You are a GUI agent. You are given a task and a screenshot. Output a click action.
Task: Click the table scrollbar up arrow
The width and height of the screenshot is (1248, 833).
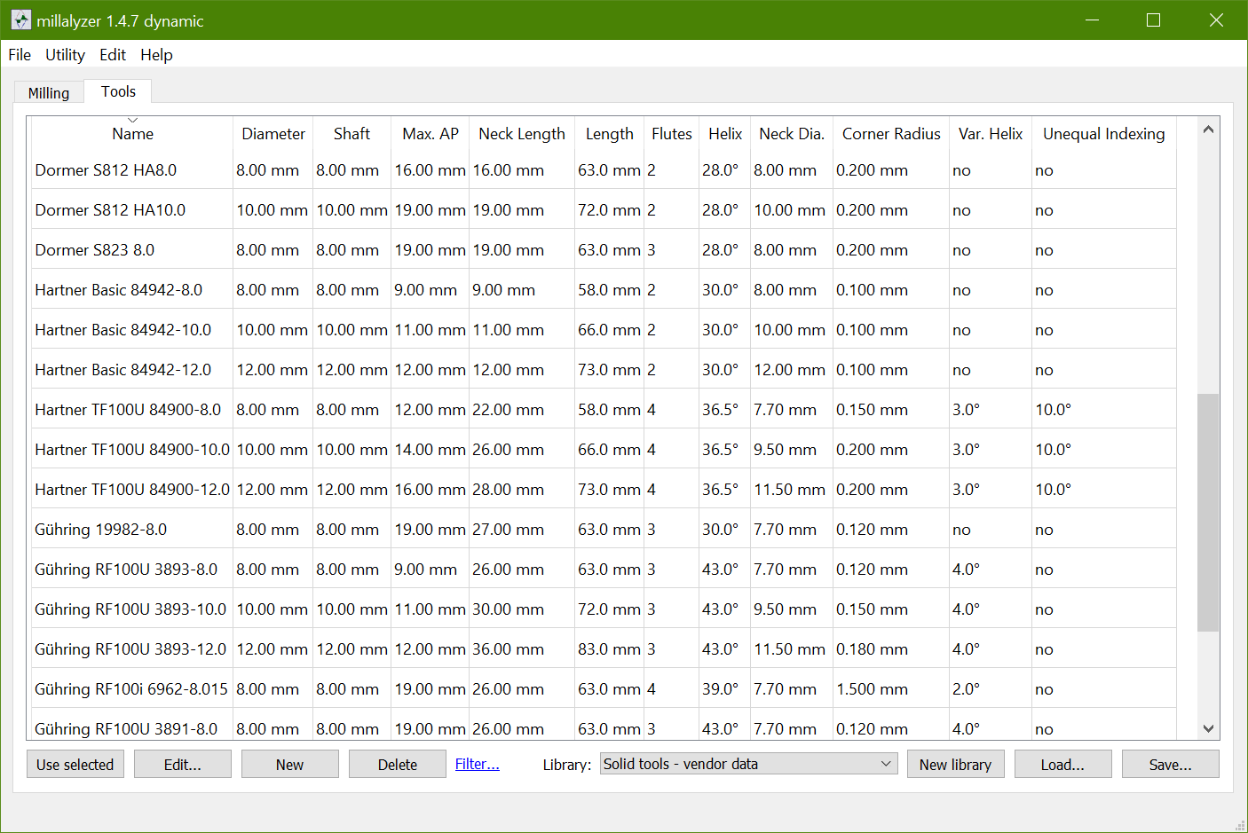[x=1208, y=130]
